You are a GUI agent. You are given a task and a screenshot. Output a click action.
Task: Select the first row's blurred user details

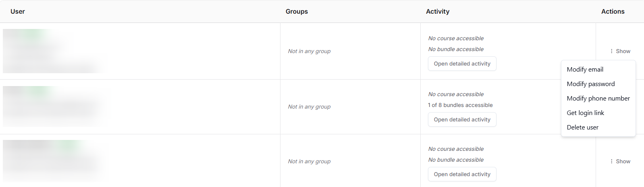52,51
